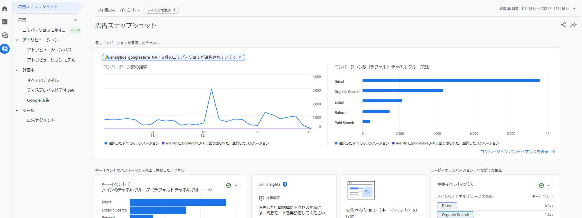Click the 最もコンバージョンを獲得したチャネル section heading
Image resolution: width=582 pixels, height=218 pixels.
click(127, 43)
